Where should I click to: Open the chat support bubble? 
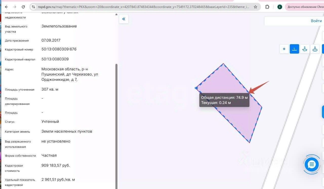312,164
